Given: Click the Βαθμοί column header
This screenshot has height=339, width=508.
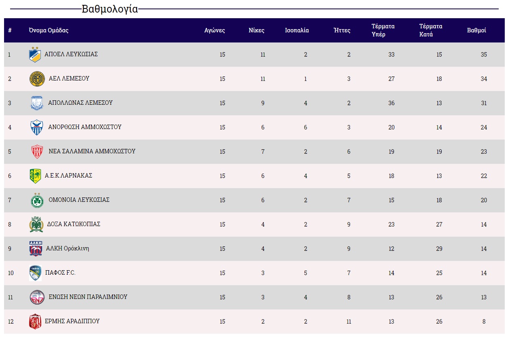Looking at the screenshot, I should (476, 30).
